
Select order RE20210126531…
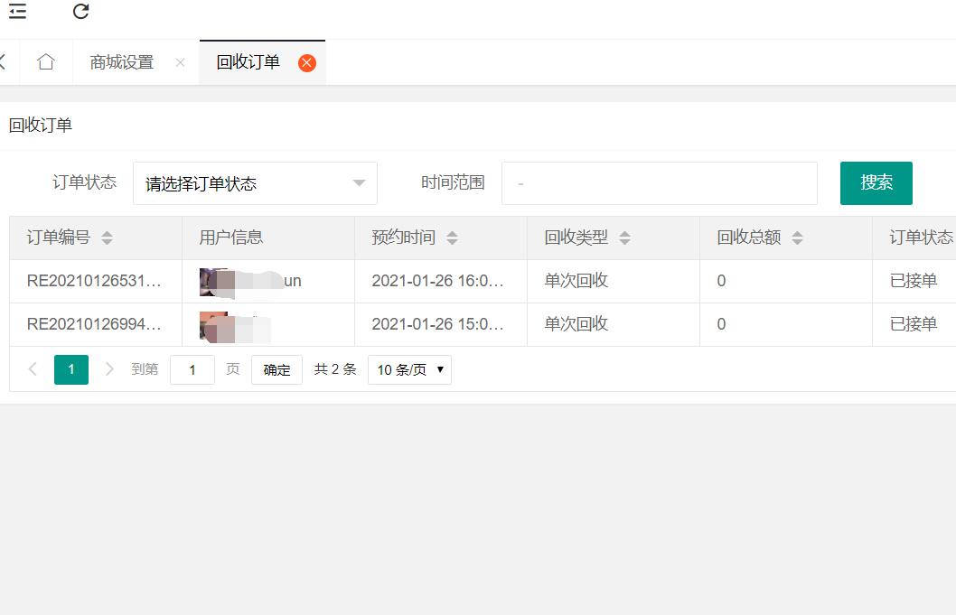94,280
